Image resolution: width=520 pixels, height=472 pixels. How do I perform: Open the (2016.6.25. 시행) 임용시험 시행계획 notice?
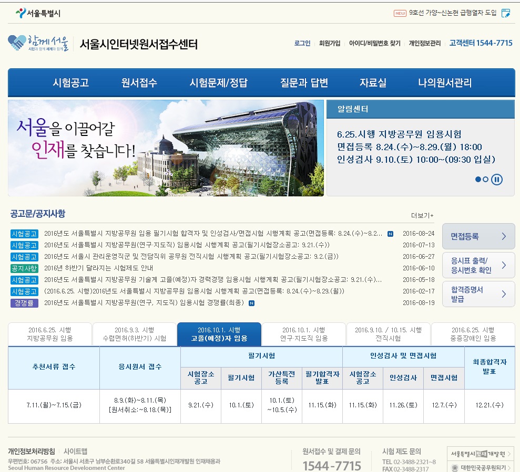point(194,291)
